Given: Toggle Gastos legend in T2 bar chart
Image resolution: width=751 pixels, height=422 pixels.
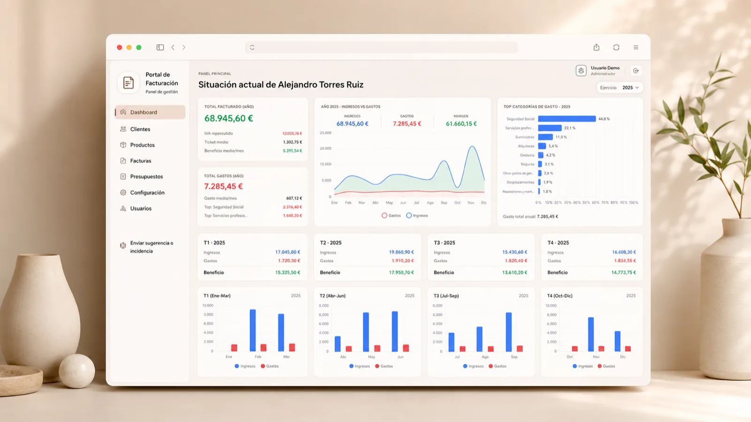Looking at the screenshot, I should point(384,366).
